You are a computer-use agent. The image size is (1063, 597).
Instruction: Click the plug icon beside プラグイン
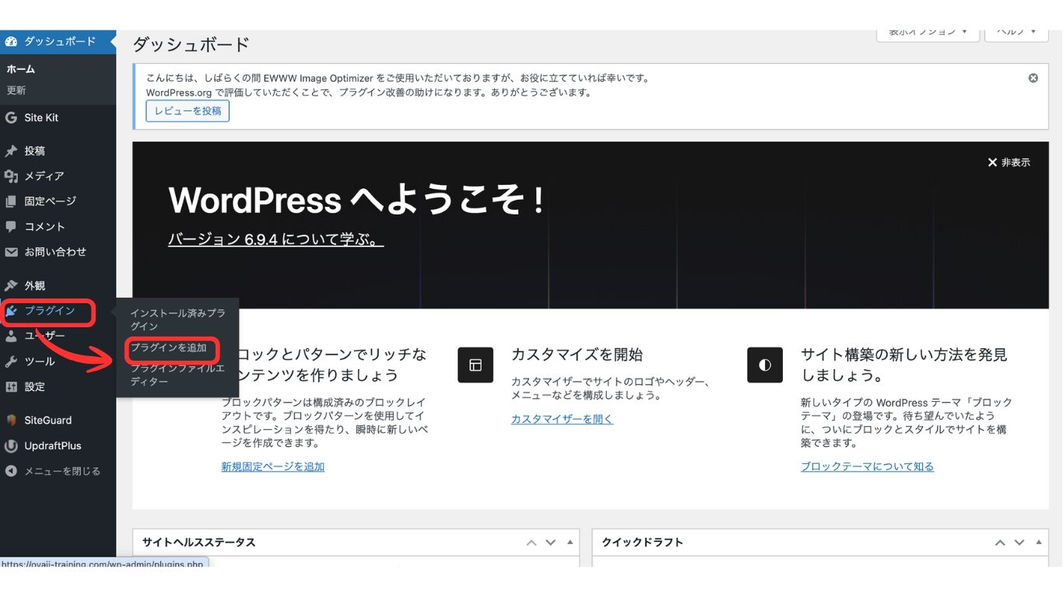(x=12, y=311)
